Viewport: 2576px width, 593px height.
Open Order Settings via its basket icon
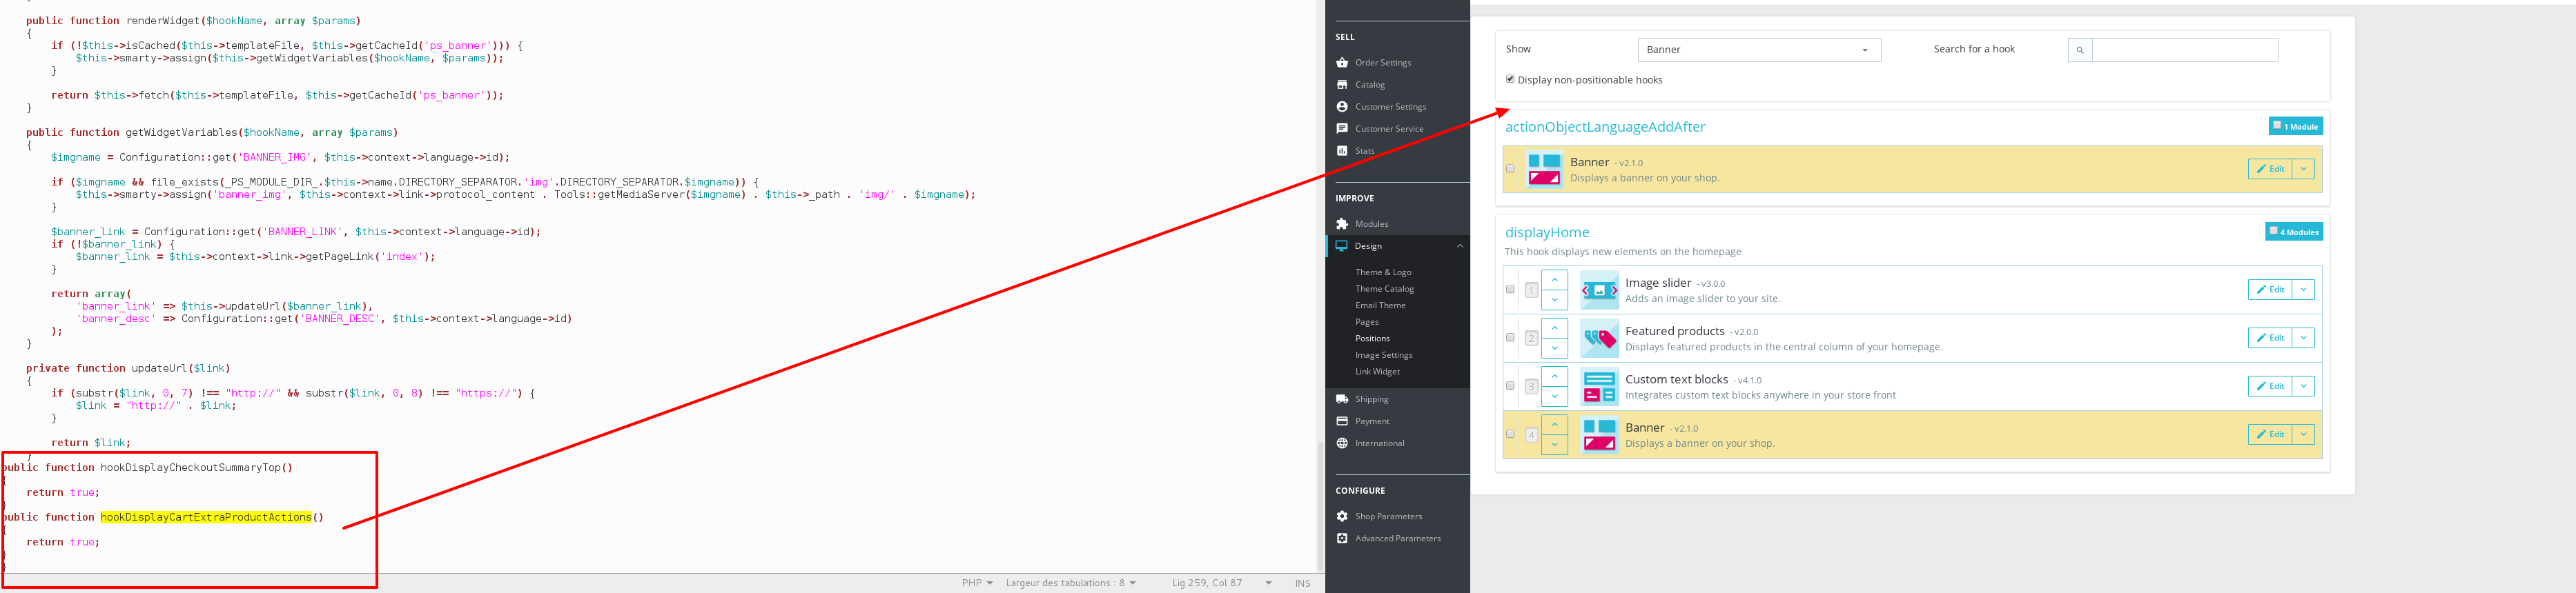pos(1342,63)
